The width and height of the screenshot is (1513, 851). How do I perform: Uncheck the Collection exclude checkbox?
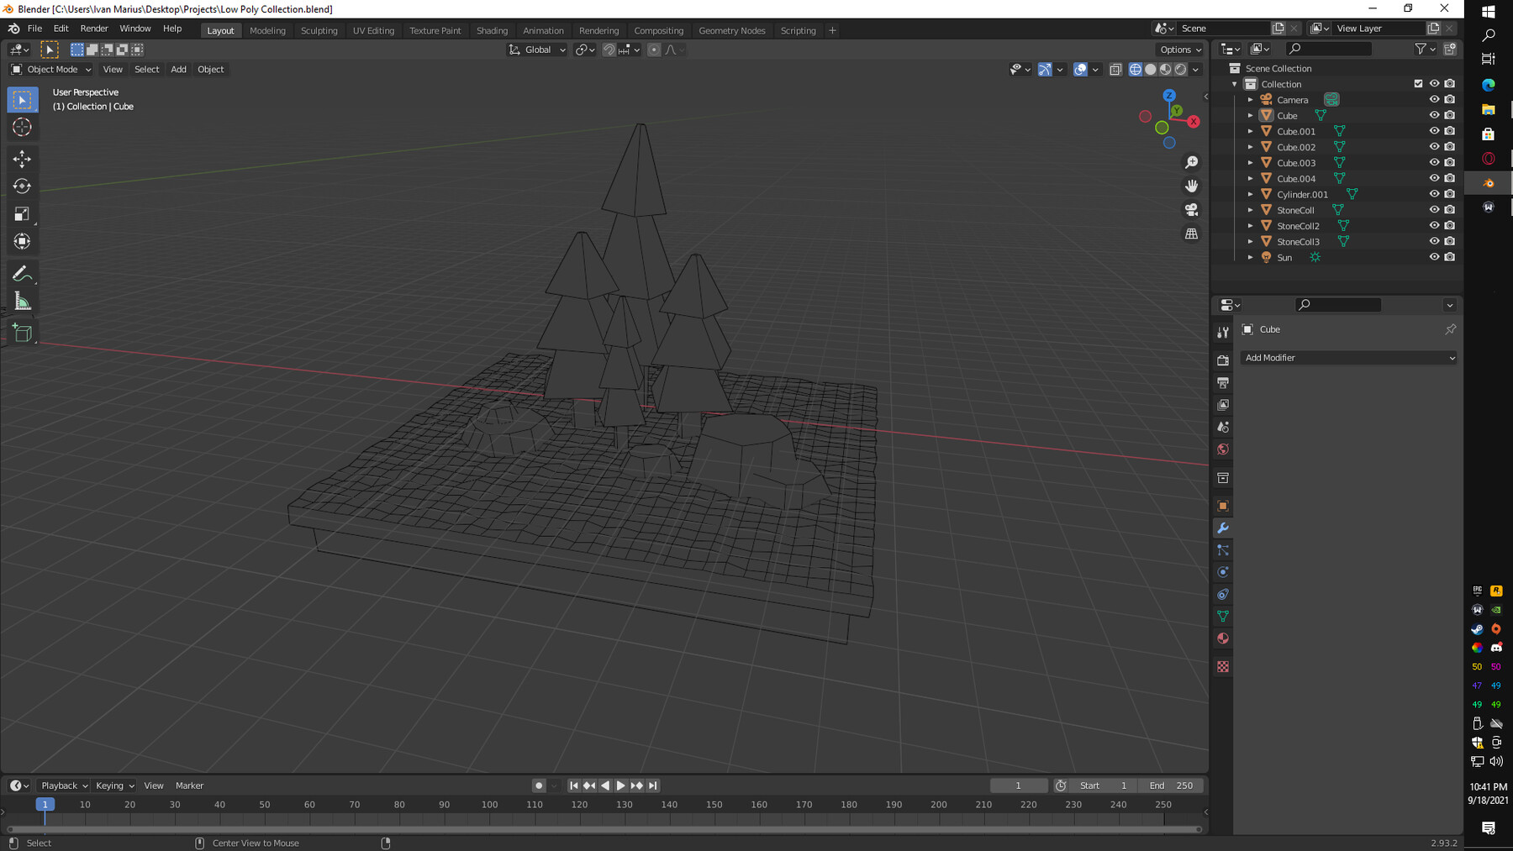click(x=1418, y=84)
